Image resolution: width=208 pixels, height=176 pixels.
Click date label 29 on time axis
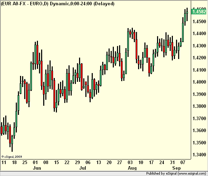(77, 162)
